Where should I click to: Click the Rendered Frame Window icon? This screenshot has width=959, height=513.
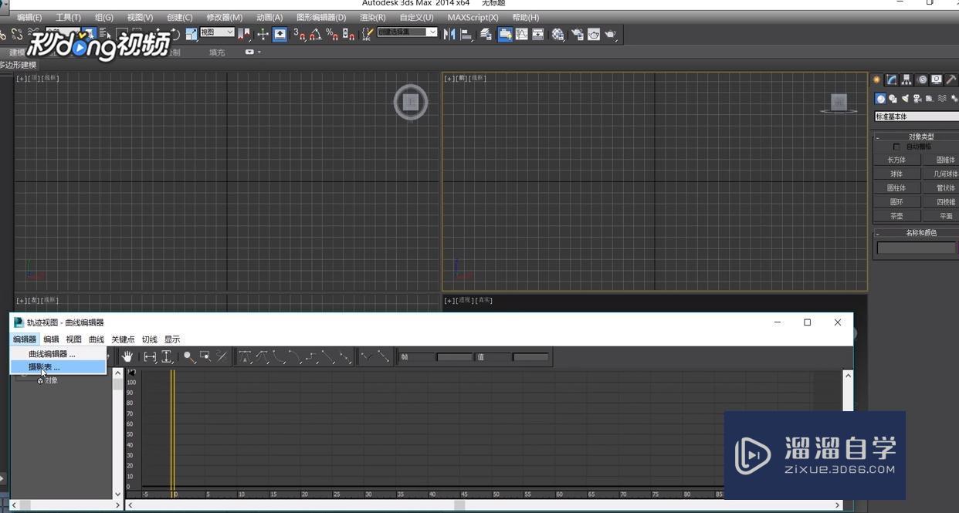pyautogui.click(x=594, y=34)
